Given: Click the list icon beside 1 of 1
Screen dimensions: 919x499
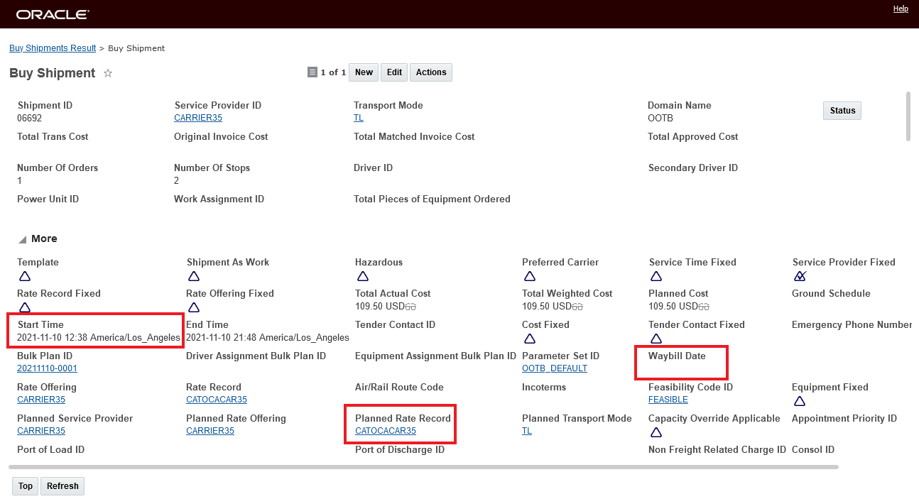Looking at the screenshot, I should 312,72.
